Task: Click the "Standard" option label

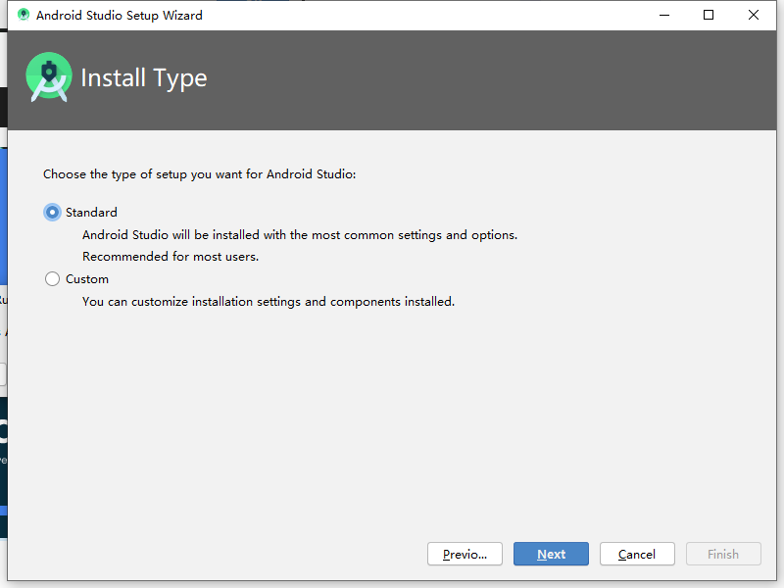Action: 91,213
